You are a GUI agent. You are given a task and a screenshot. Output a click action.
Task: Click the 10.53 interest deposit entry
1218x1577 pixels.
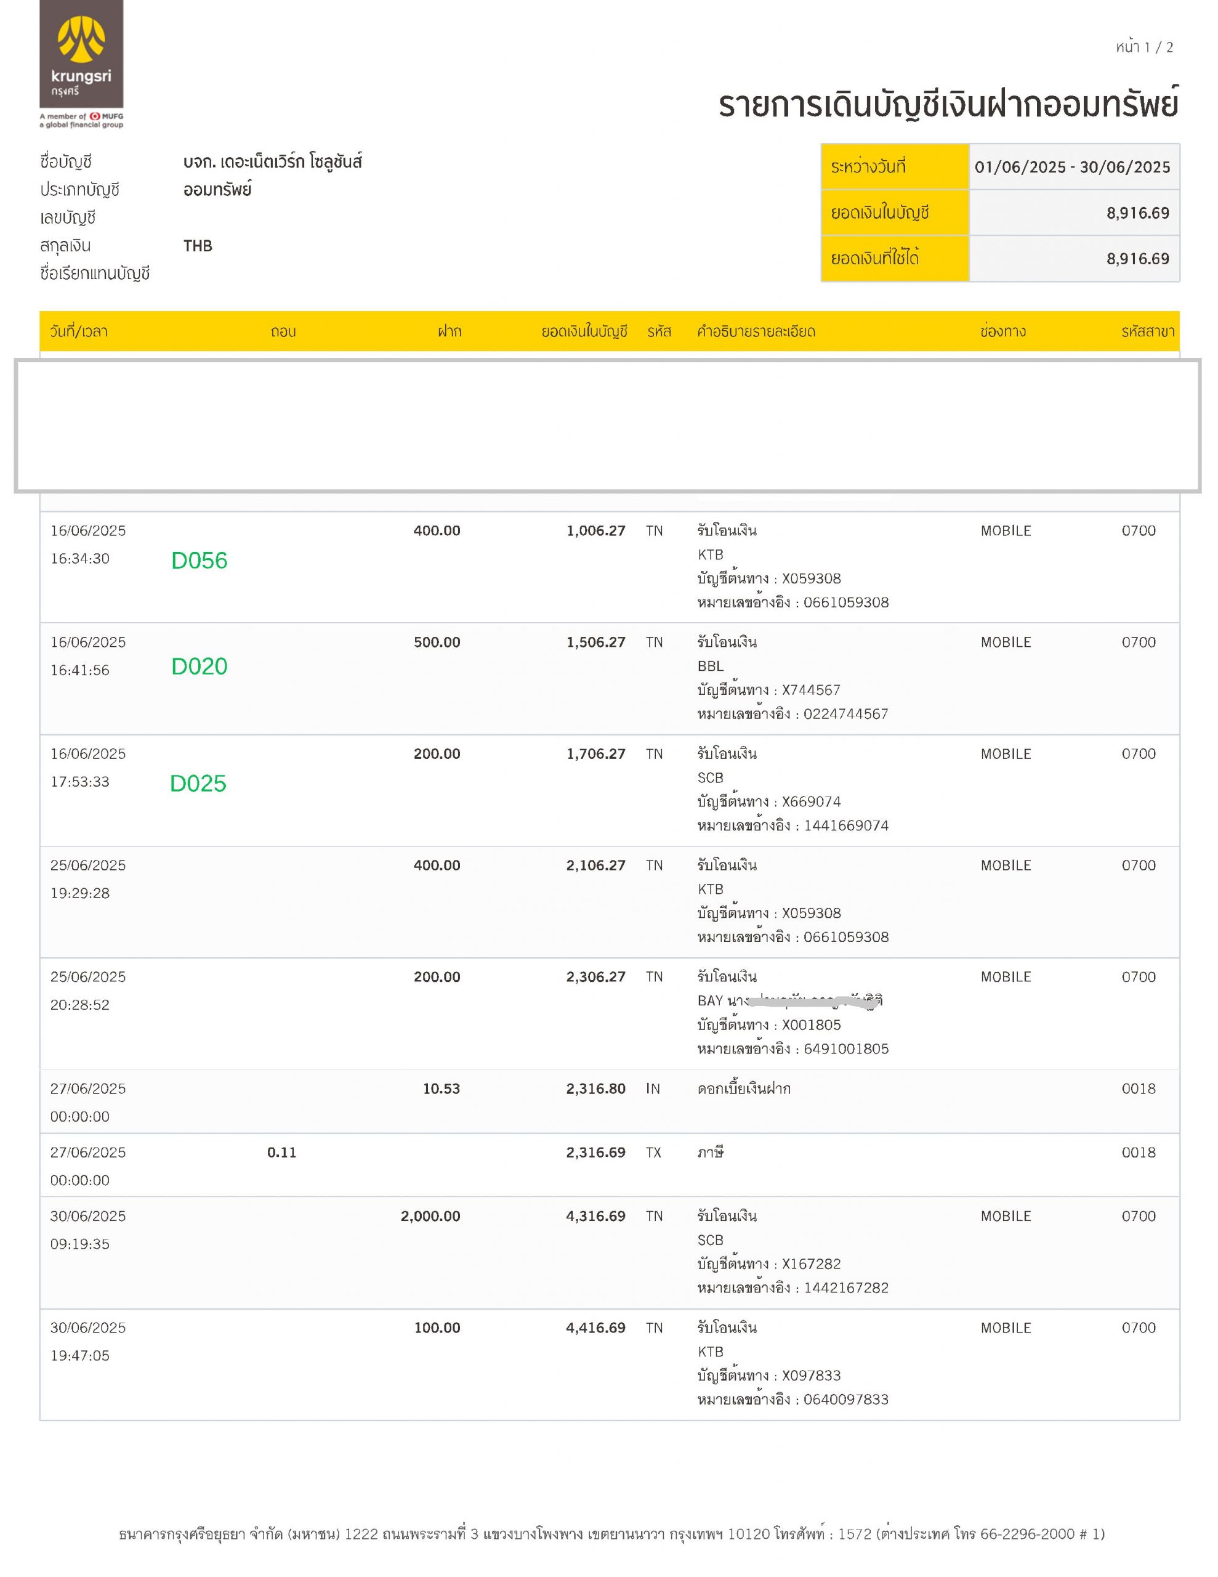tap(441, 1089)
